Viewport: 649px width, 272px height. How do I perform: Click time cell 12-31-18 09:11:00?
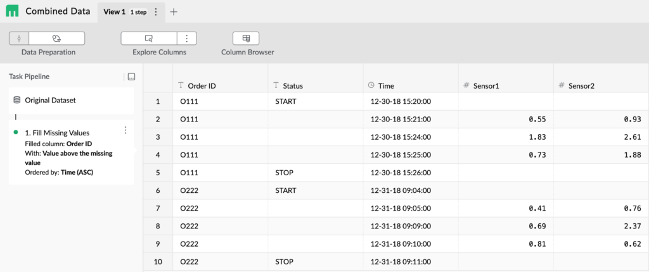[411, 262]
